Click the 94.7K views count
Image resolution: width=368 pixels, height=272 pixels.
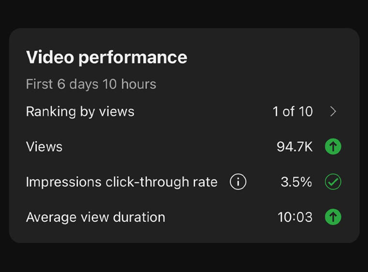pos(294,147)
